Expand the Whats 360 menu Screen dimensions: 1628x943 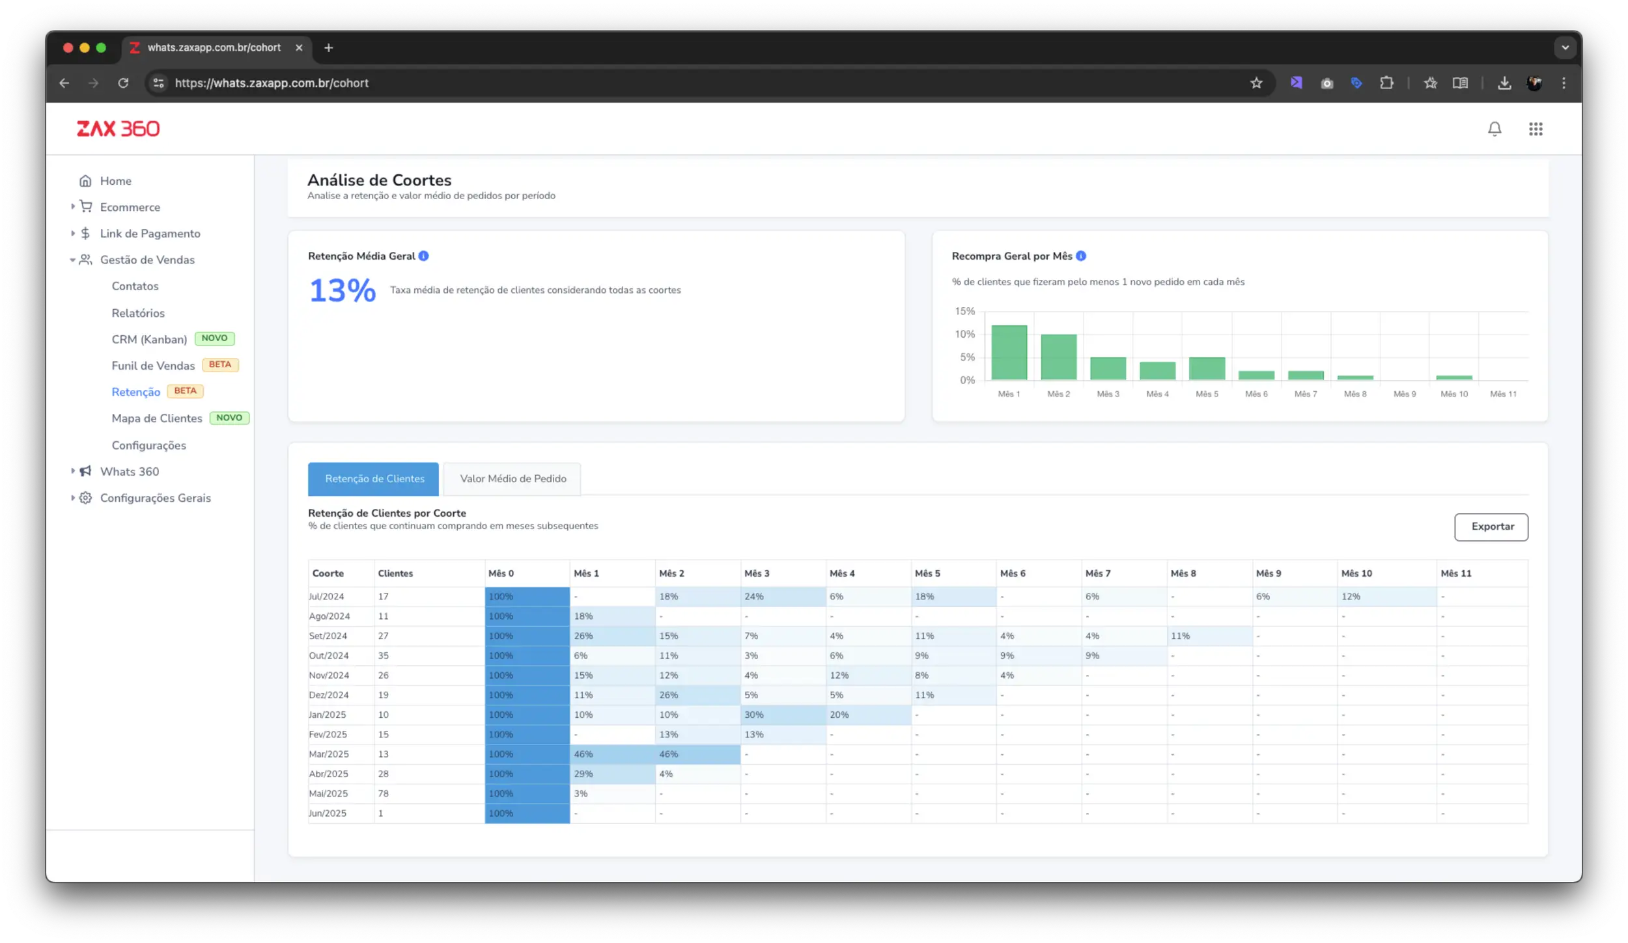pyautogui.click(x=129, y=471)
